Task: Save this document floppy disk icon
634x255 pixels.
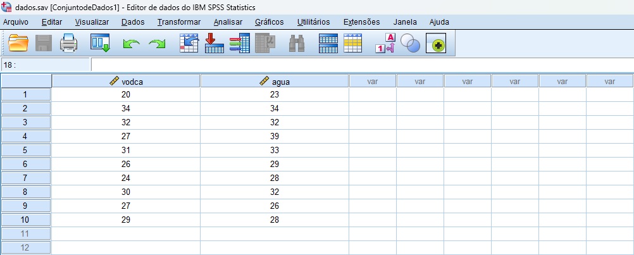Action: tap(43, 43)
